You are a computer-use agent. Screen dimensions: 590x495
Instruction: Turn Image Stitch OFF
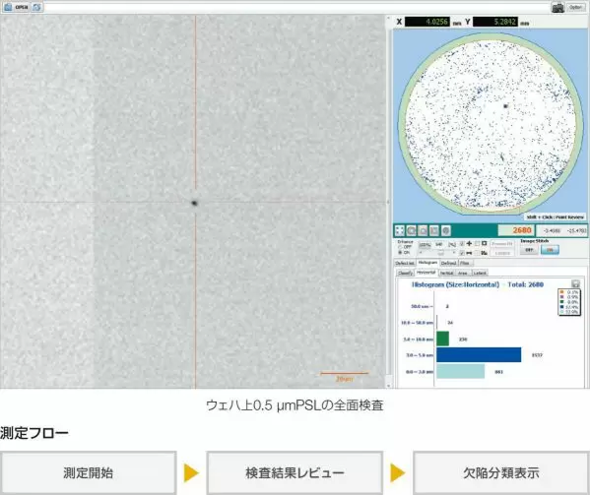pos(529,250)
